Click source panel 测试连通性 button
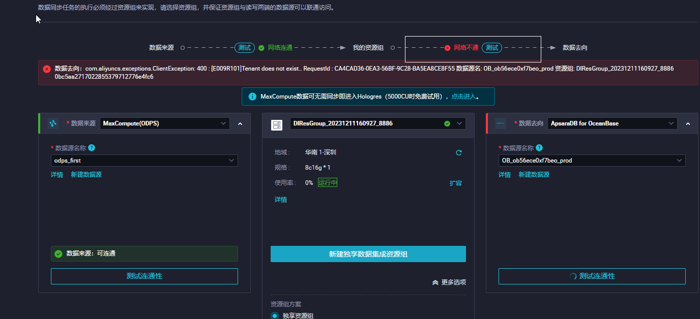This screenshot has height=319, width=700. tap(144, 276)
